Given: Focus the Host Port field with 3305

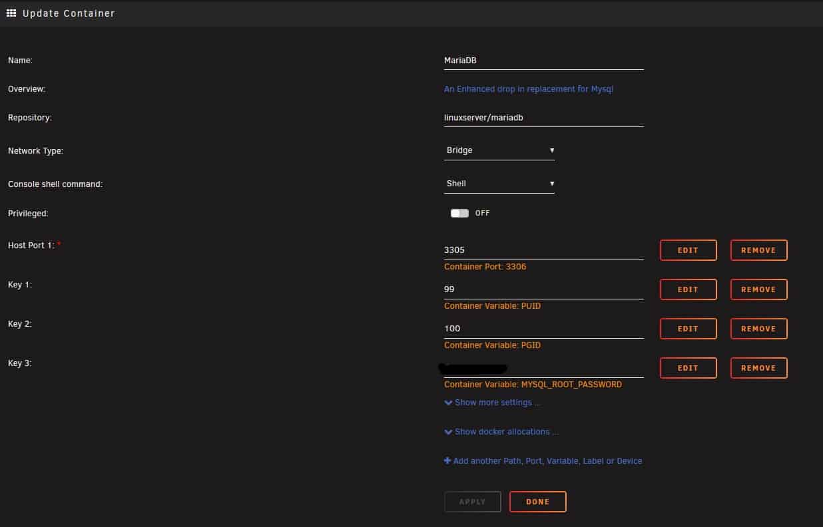Looking at the screenshot, I should coord(544,251).
